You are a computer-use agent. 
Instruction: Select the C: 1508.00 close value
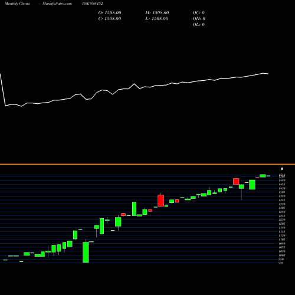tap(110, 18)
